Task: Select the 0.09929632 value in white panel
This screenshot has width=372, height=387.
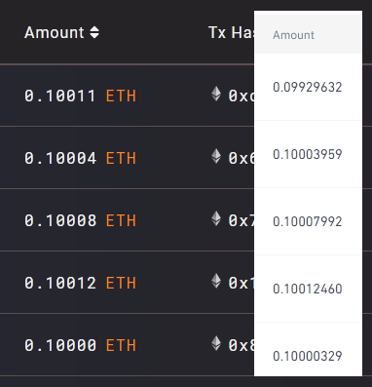Action: [x=308, y=87]
